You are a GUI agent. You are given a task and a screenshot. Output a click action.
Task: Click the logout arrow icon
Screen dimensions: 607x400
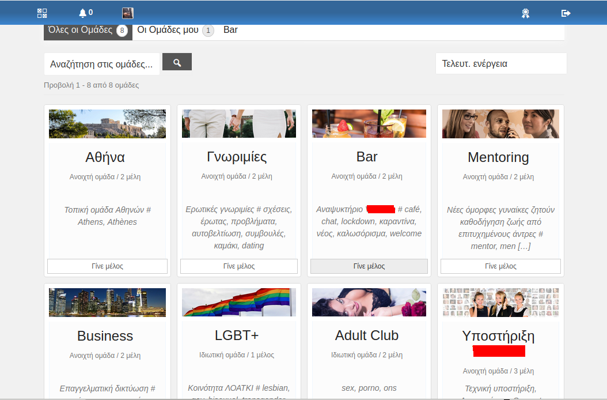point(566,13)
